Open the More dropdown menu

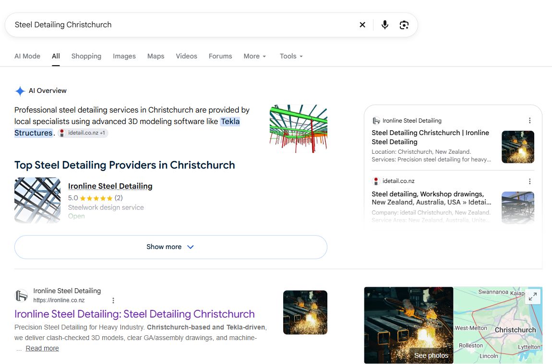coord(255,56)
